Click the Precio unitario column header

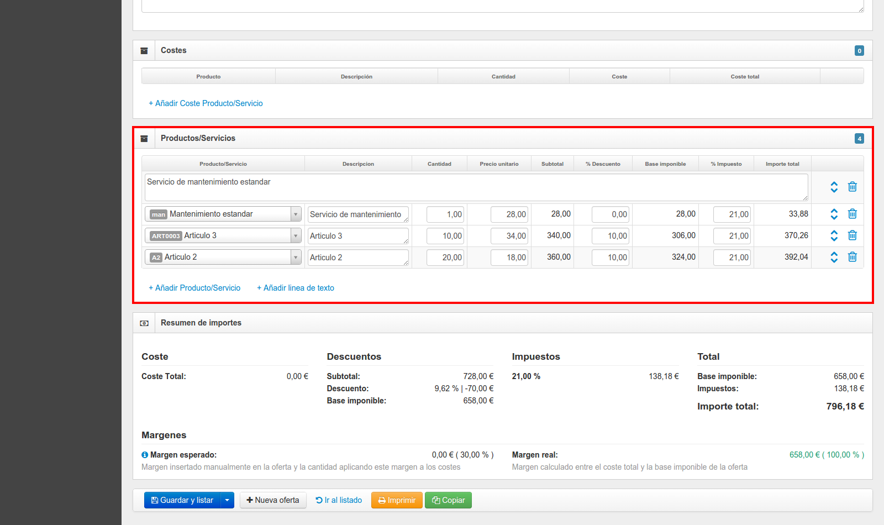(x=499, y=164)
